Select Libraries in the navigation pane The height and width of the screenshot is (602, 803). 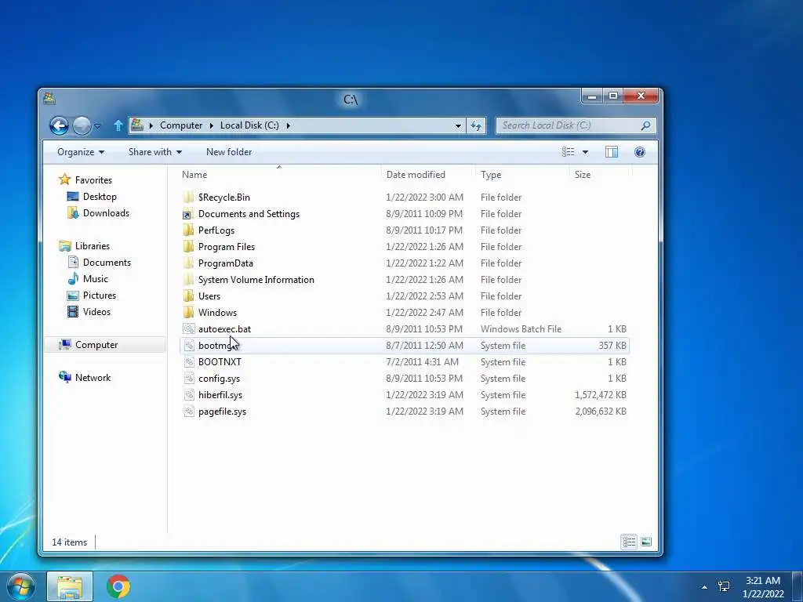[93, 246]
